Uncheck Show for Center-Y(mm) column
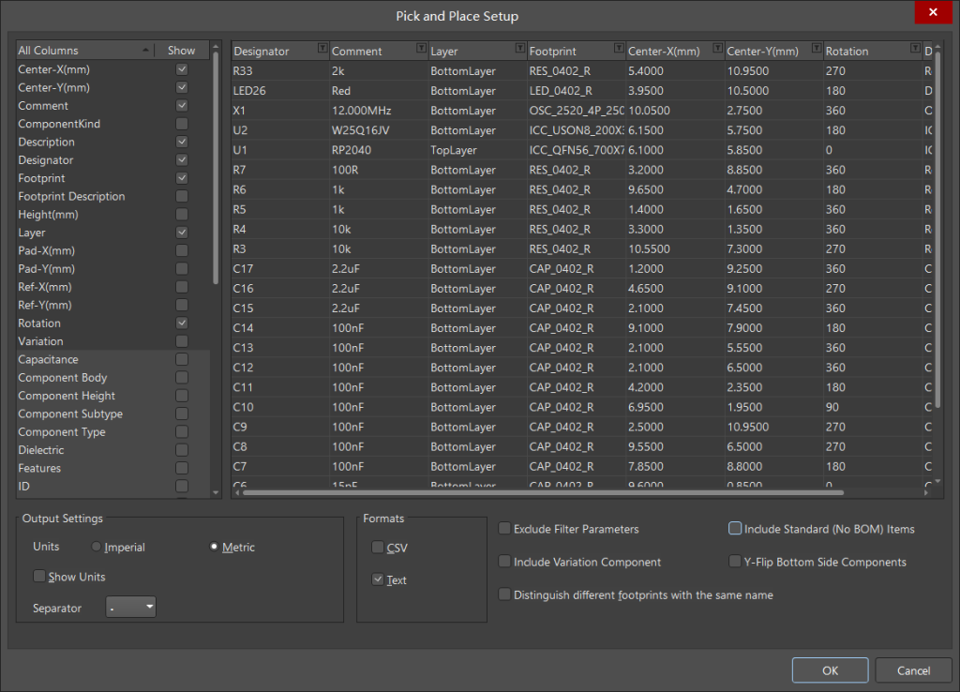Image resolution: width=960 pixels, height=692 pixels. coord(182,87)
